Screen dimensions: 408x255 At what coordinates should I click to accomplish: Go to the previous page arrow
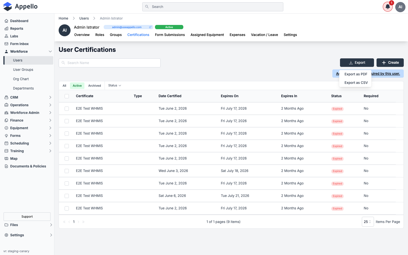pyautogui.click(x=69, y=222)
